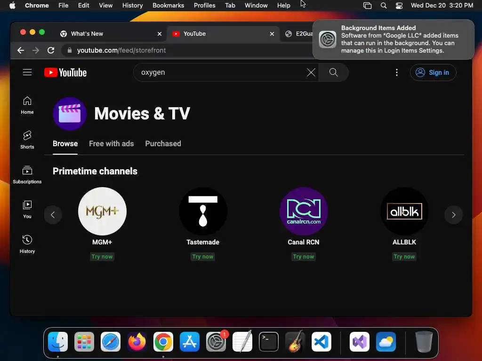Image resolution: width=482 pixels, height=361 pixels.
Task: Open the Bookmarks menu
Action: point(168,6)
